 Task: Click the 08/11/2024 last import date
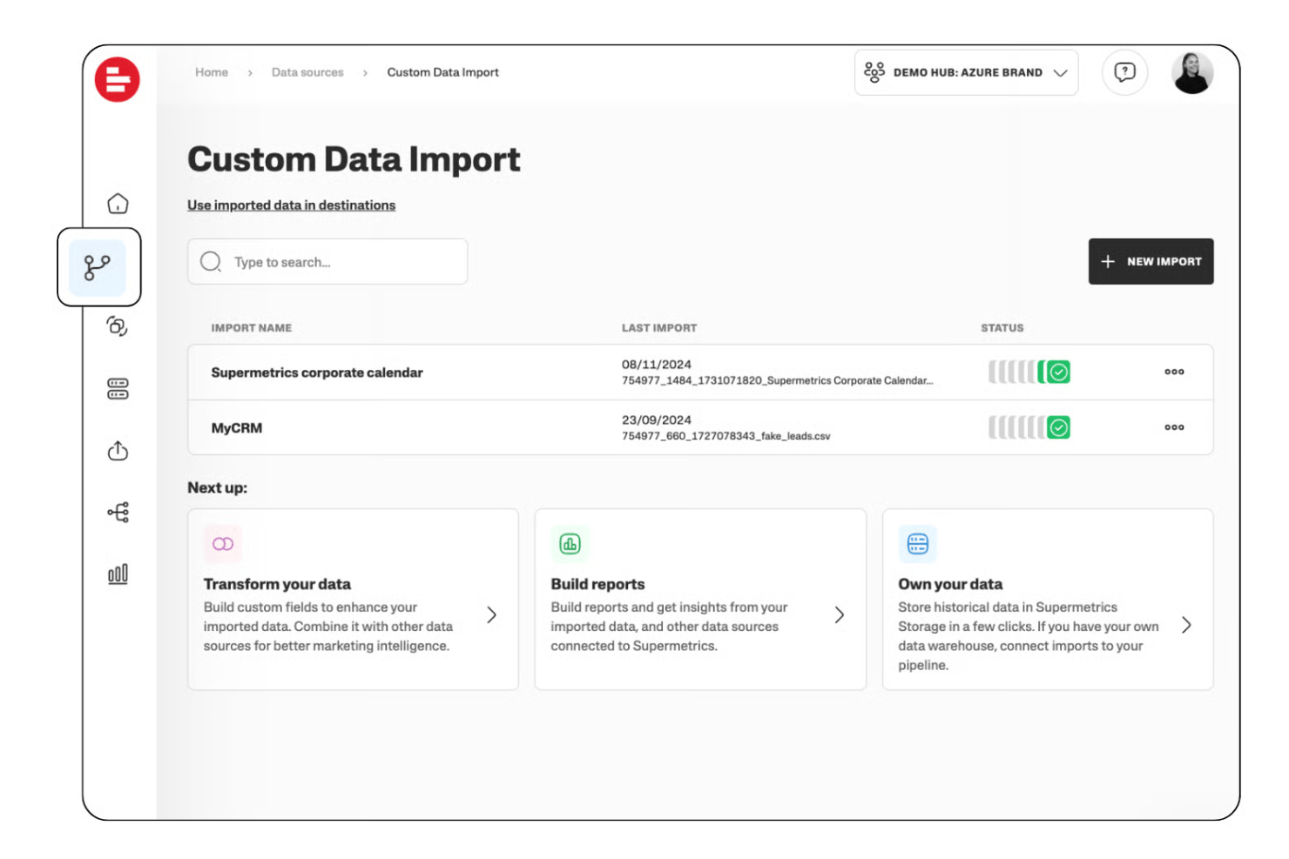tap(657, 365)
